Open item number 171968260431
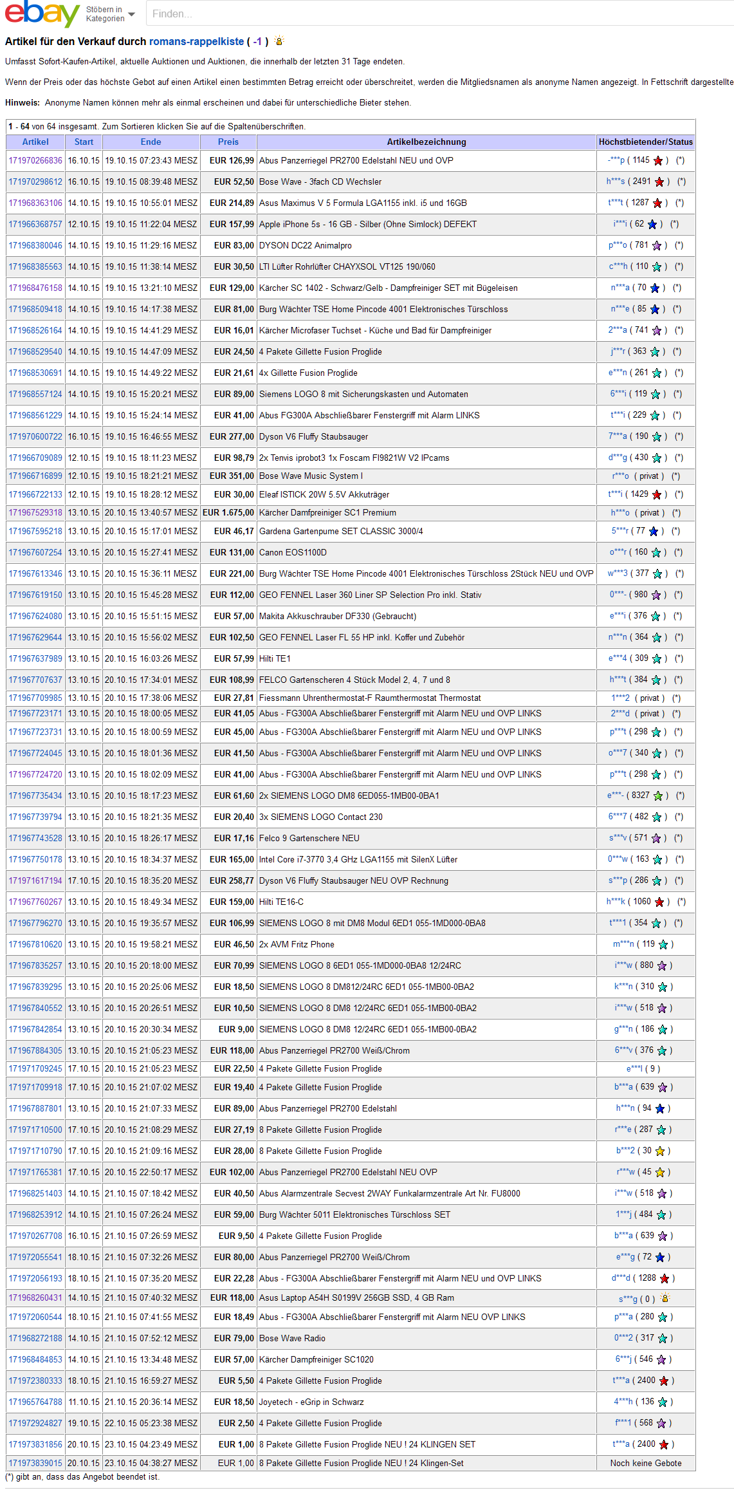Image resolution: width=734 pixels, height=1497 pixels. (35, 1298)
